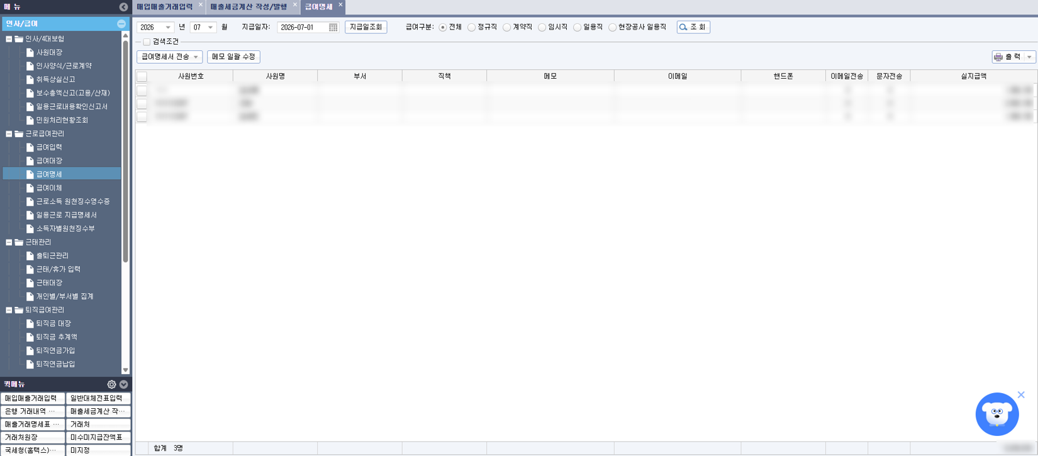Toggle the 검색조건 checkbox

pyautogui.click(x=147, y=42)
